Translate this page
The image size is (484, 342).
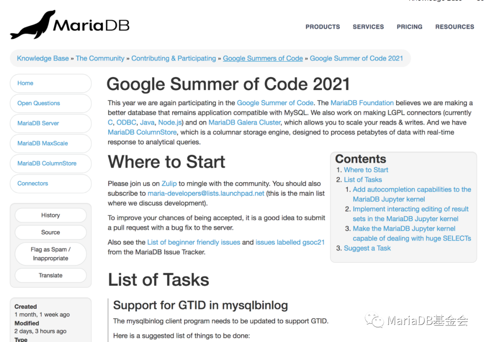(50, 276)
